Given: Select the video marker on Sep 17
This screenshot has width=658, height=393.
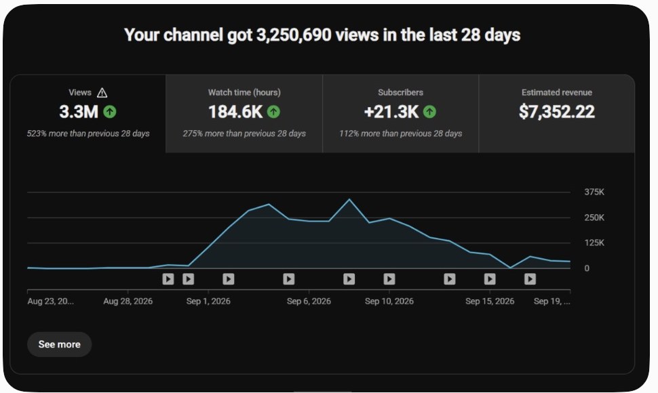Looking at the screenshot, I should tap(530, 279).
